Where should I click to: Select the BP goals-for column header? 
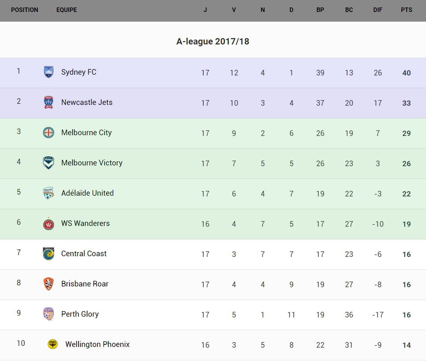point(320,10)
